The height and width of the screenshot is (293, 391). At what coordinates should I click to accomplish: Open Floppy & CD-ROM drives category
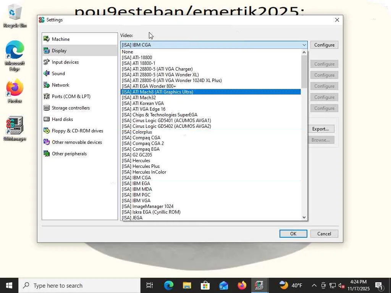coord(79,131)
